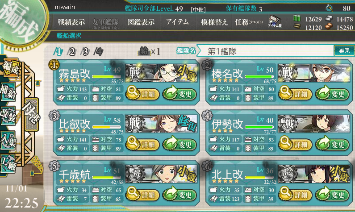Image resolution: width=355 pixels, height=212 pixels.
Task: Click 比叡改 ship portrait banner
Action: pos(161,124)
